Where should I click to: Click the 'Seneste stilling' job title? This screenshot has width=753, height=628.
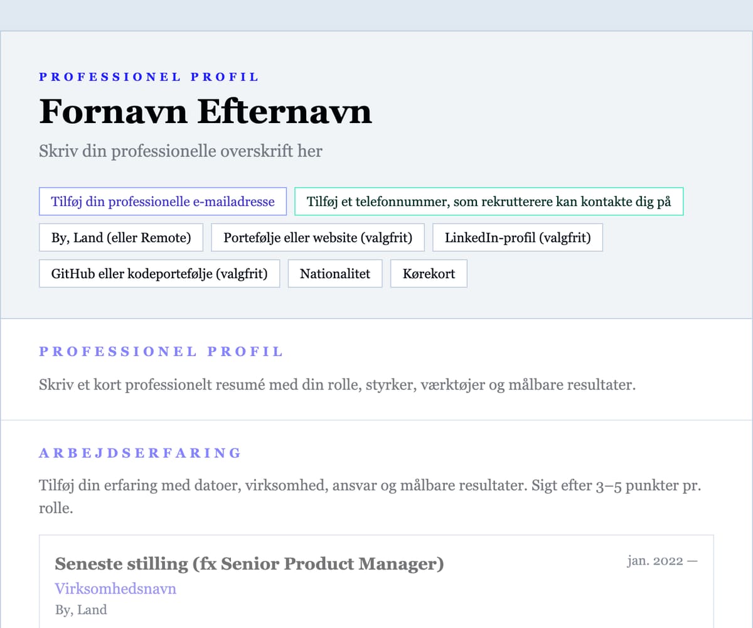point(249,564)
